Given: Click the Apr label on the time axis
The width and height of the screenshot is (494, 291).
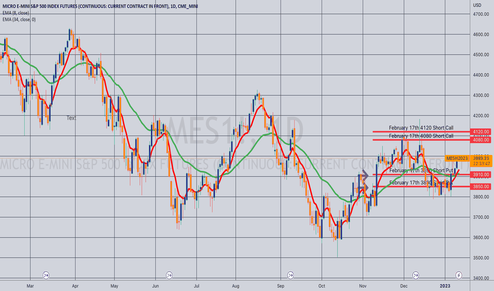Looking at the screenshot, I should tap(75, 286).
